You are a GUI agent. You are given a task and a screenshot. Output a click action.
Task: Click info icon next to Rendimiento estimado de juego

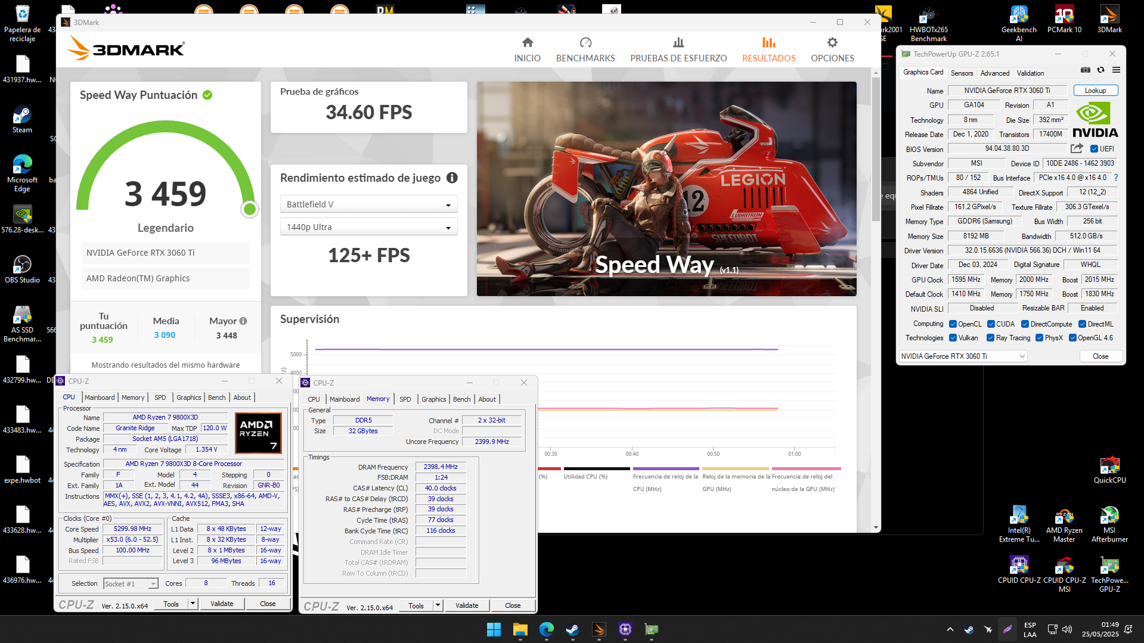tap(452, 178)
